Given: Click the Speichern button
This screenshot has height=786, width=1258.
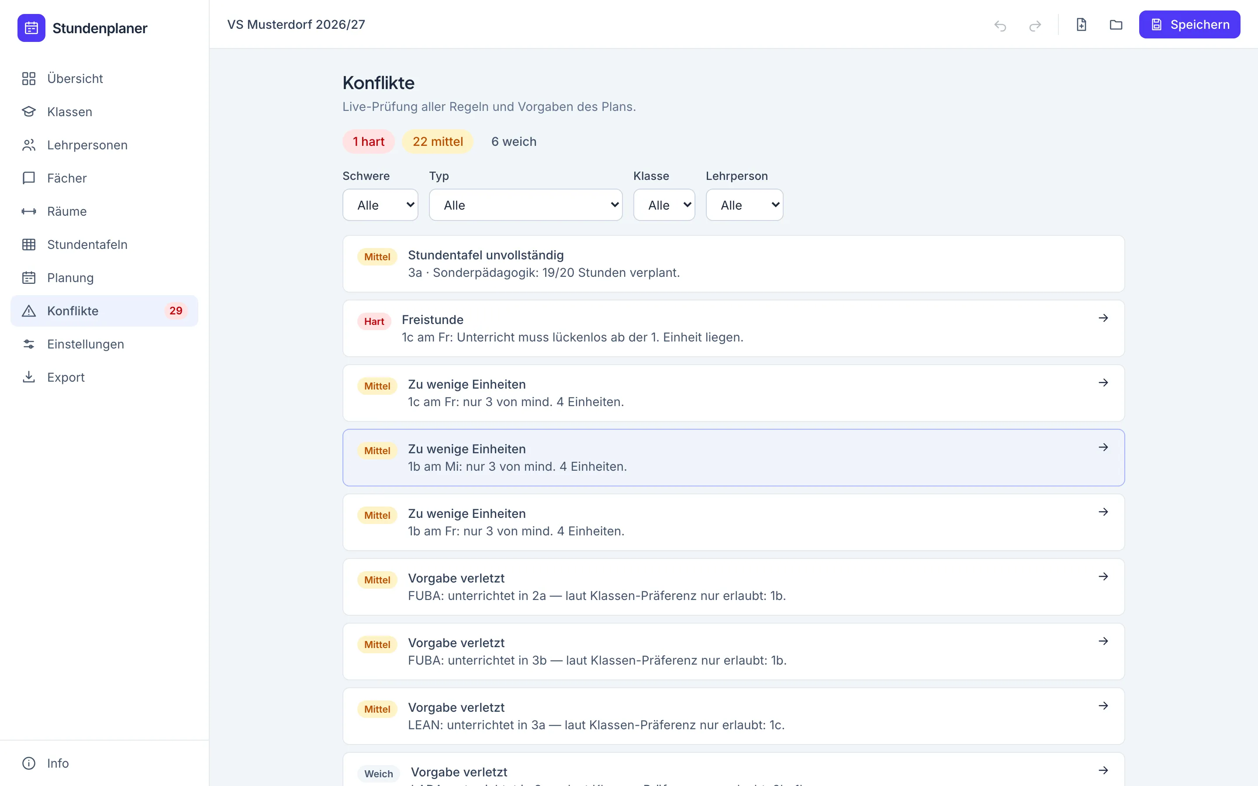Looking at the screenshot, I should 1189,24.
